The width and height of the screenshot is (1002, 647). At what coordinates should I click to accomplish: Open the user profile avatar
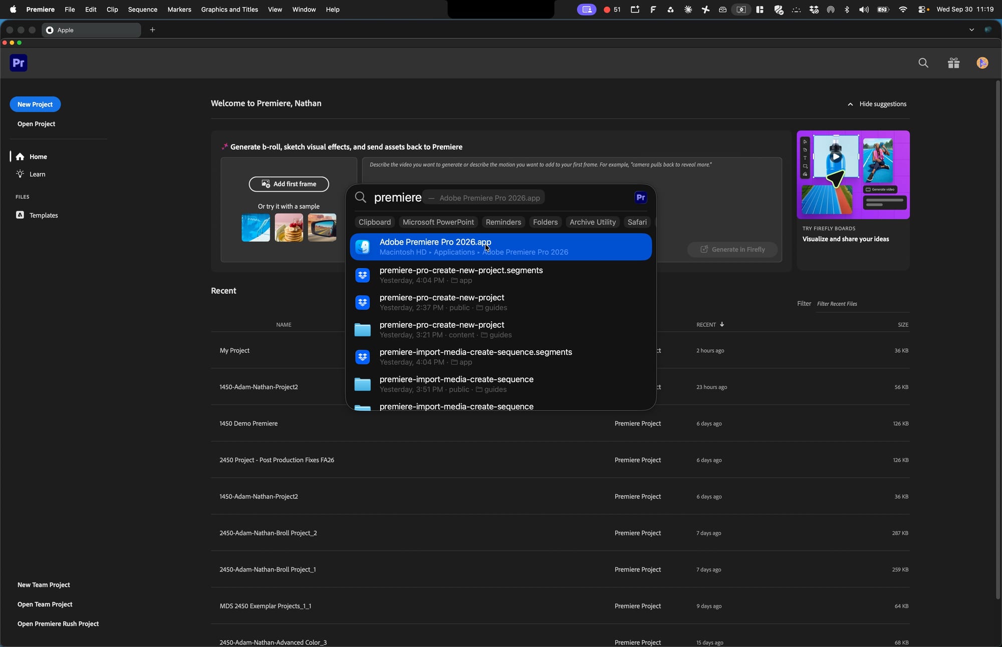coord(982,63)
